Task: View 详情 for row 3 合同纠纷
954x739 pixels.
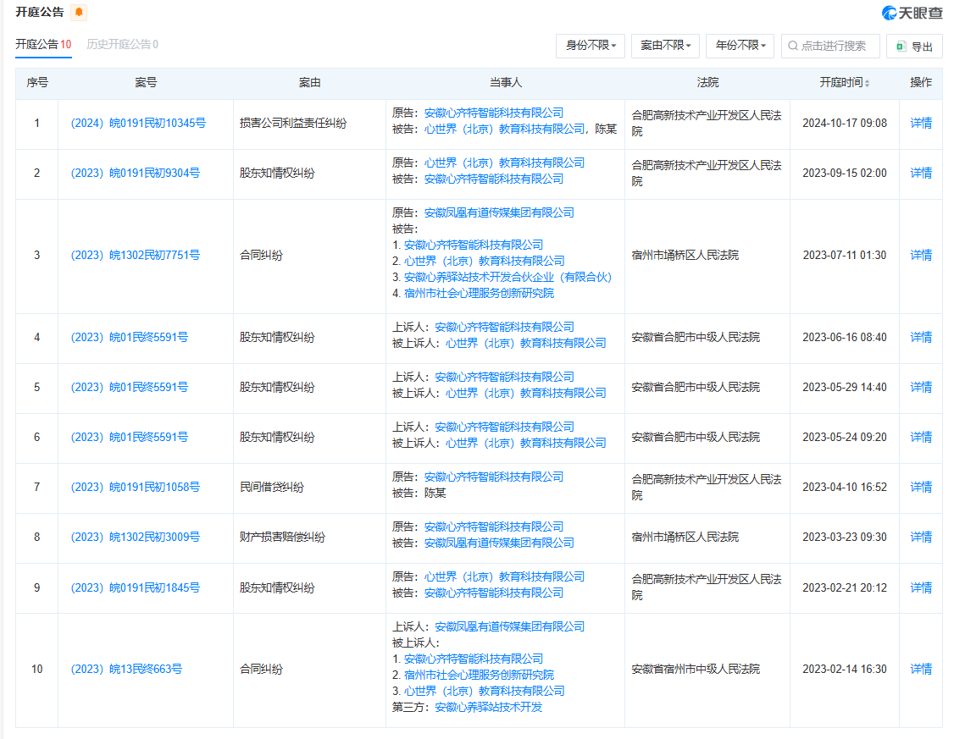Action: [921, 256]
